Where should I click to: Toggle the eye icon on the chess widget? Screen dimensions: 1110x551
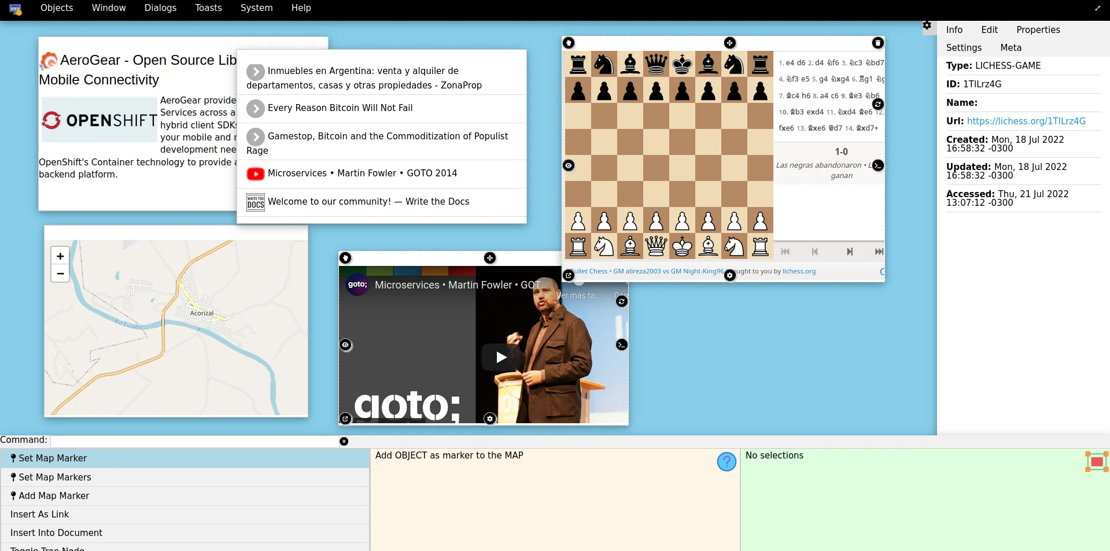[x=569, y=166]
